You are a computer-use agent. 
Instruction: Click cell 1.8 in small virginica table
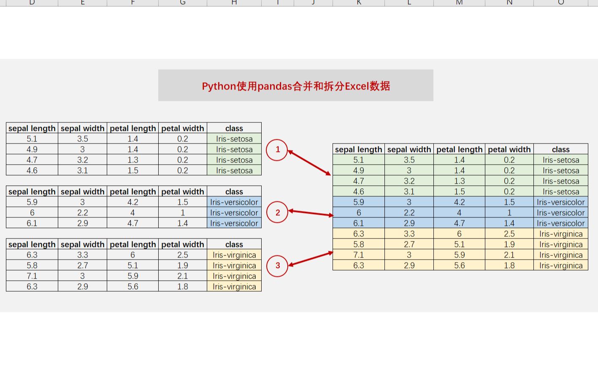coord(183,286)
